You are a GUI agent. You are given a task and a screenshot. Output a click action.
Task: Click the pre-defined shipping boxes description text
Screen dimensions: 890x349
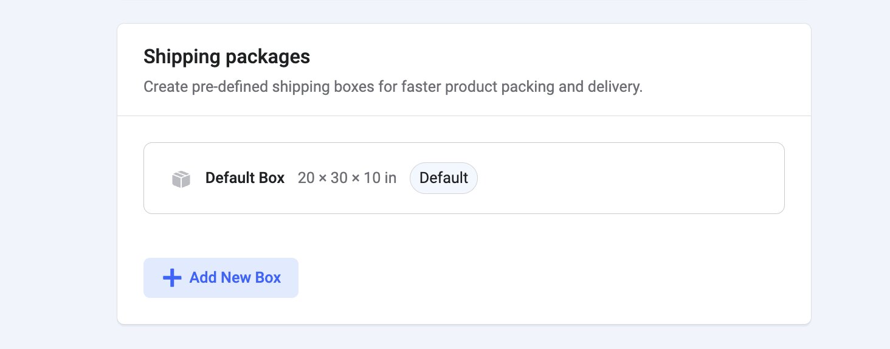click(393, 87)
